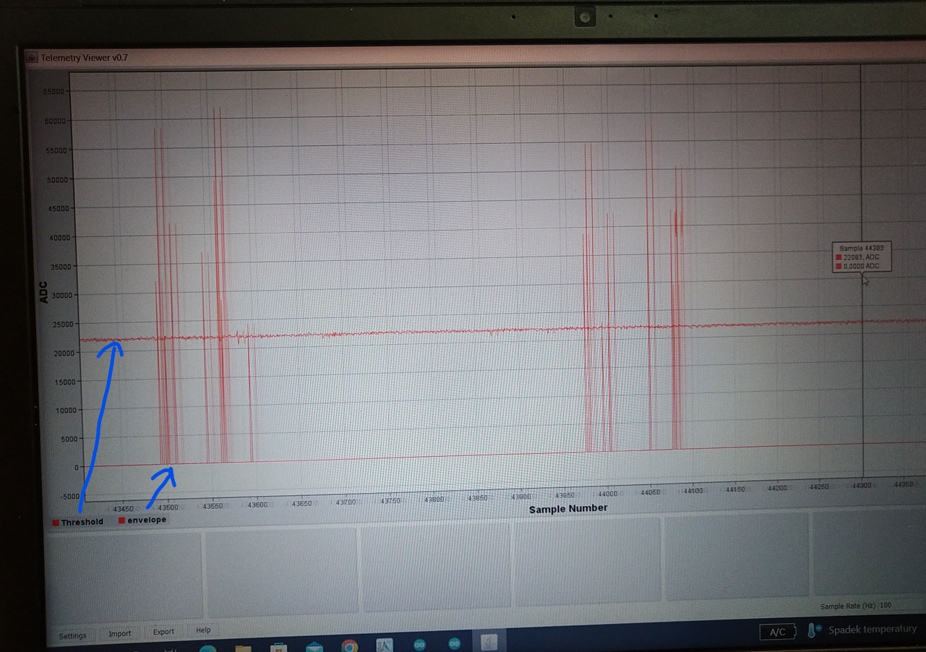The height and width of the screenshot is (652, 926).
Task: Click the Telemetry Viewer v0.7 title text
Action: 85,58
